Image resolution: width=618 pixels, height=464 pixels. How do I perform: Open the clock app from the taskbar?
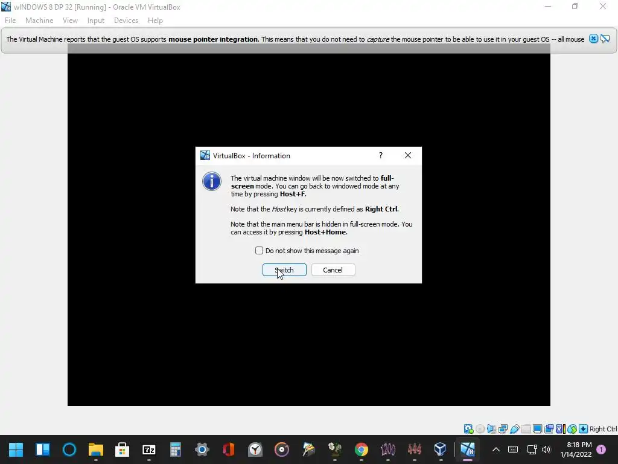click(x=255, y=449)
